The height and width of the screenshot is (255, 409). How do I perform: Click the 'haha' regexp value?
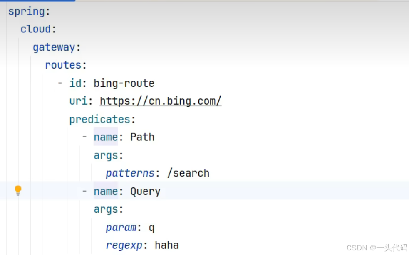[167, 245]
